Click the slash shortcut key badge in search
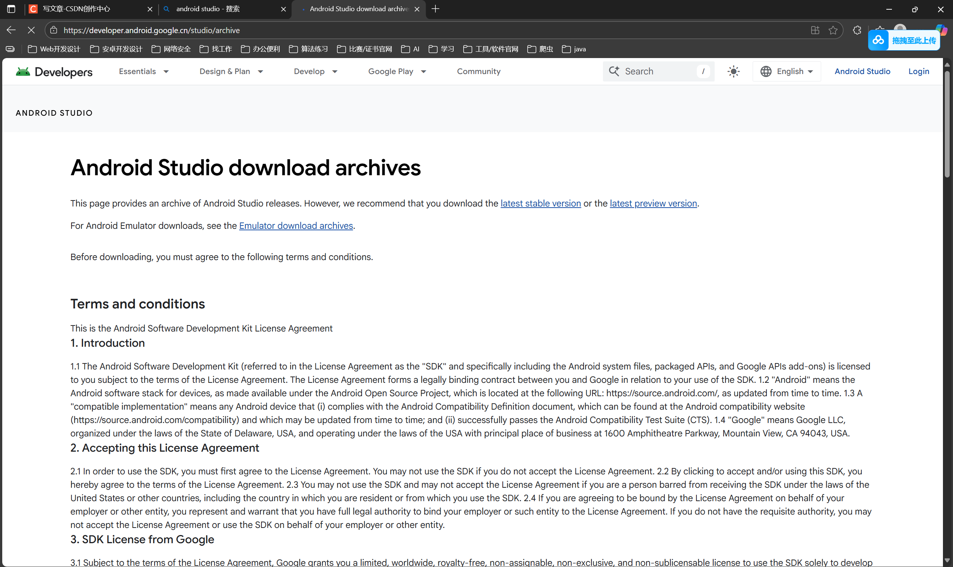The height and width of the screenshot is (567, 953). 703,71
